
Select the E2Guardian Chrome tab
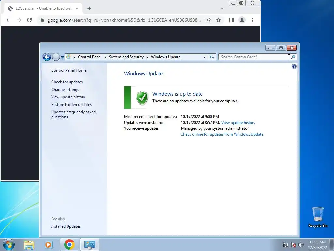coord(43,8)
